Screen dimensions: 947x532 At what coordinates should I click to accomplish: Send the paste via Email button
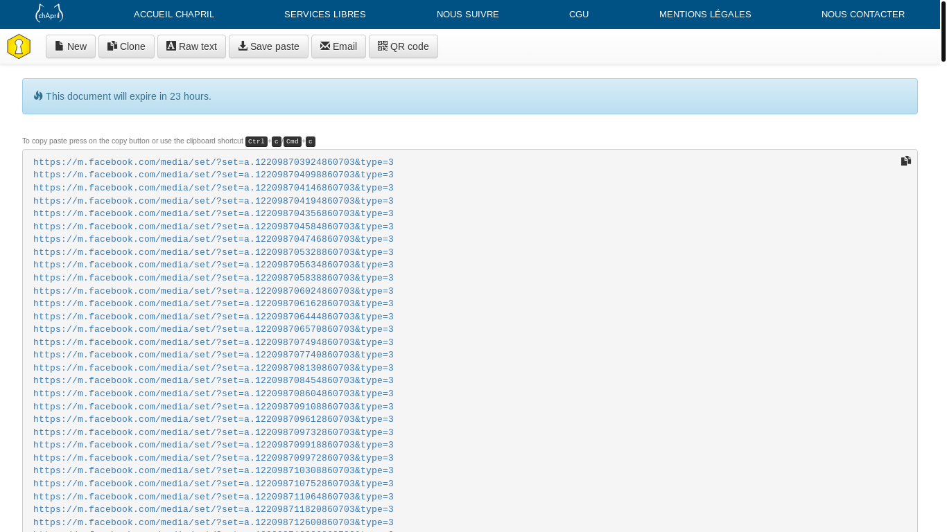tap(338, 46)
